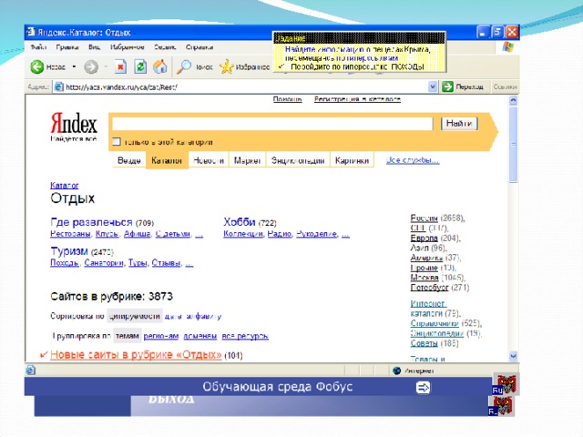583x437 pixels.
Task: Click inside the Yandex search input field
Action: [272, 124]
